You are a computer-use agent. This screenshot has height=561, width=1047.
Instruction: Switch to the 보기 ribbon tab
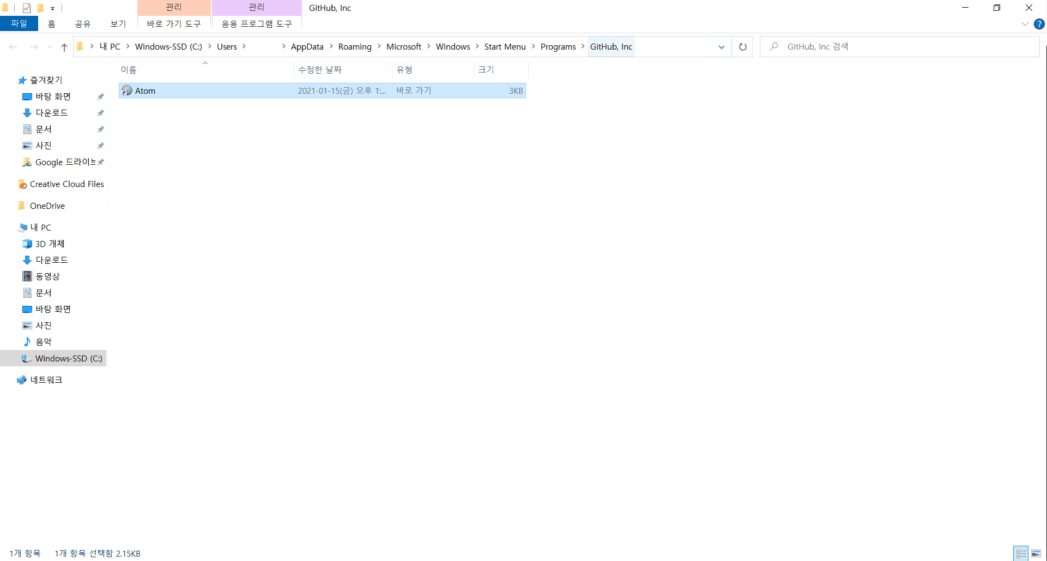[x=118, y=23]
